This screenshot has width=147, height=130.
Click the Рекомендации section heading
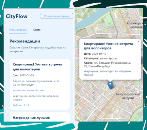[25, 41]
